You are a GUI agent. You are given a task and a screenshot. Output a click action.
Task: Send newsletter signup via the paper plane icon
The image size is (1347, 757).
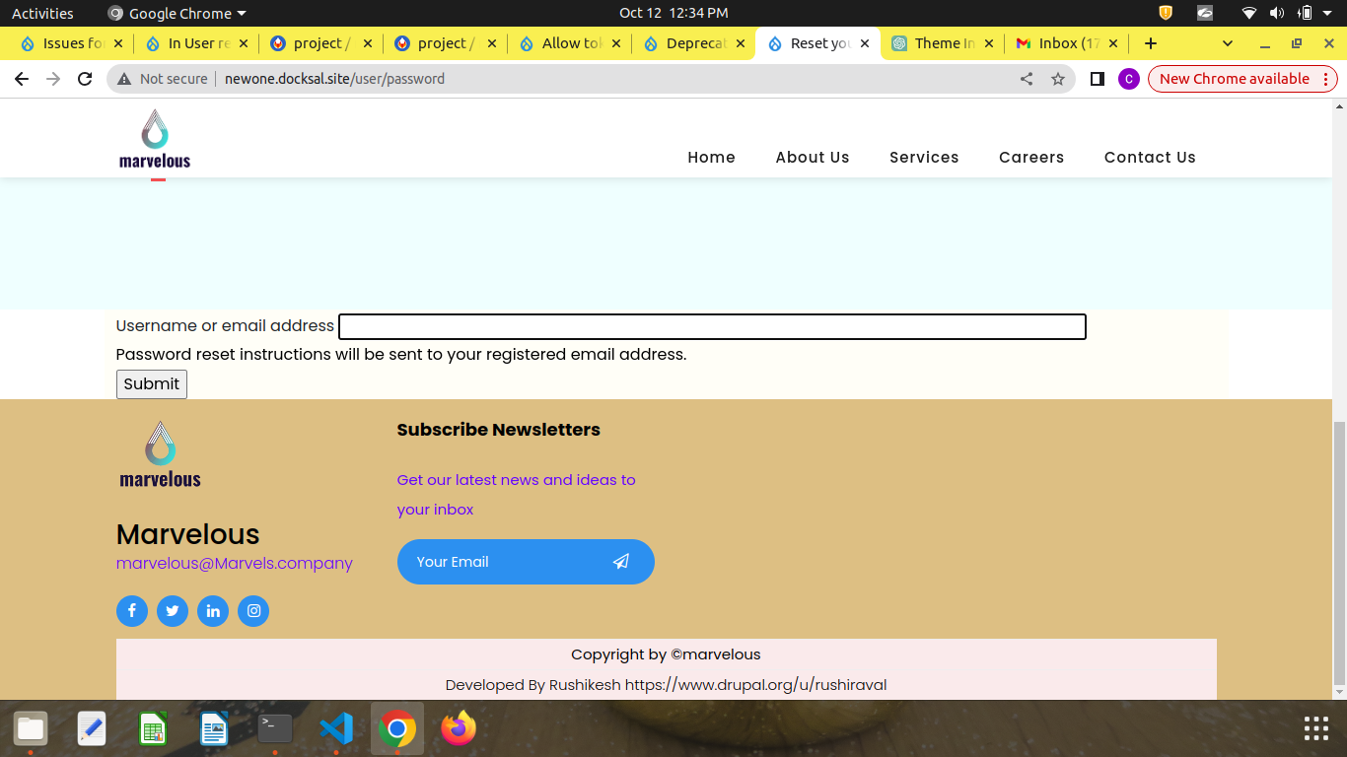621,562
